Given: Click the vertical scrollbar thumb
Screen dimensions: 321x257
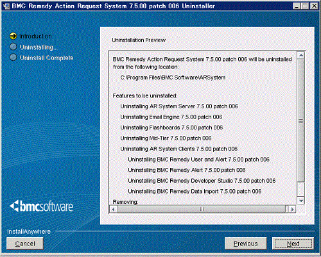Looking at the screenshot, I should tap(301, 120).
